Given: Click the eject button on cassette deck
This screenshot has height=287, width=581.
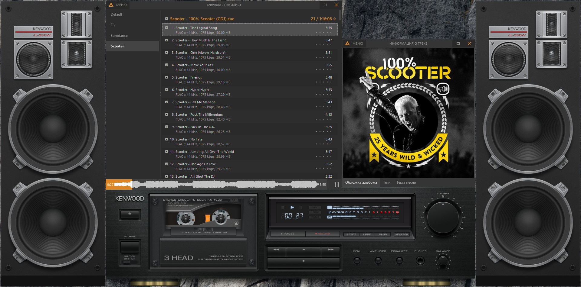Looking at the screenshot, I should 130,214.
